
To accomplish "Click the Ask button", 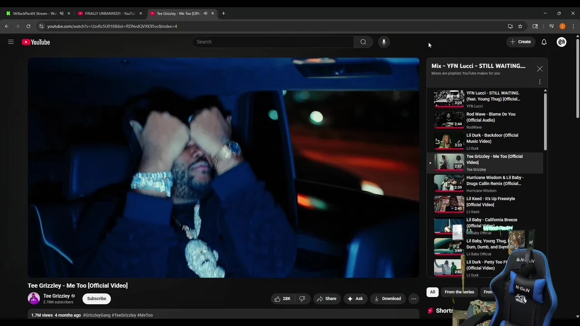I will [x=355, y=299].
